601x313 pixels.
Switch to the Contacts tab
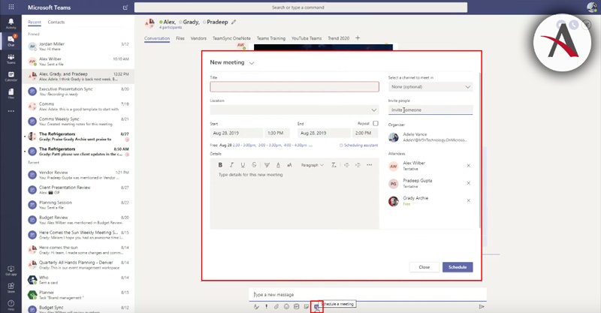[x=56, y=23]
